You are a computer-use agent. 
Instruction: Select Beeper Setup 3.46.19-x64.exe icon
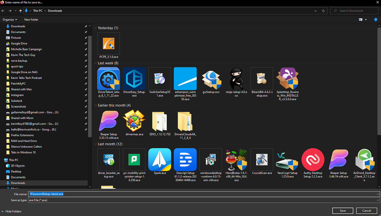[x=339, y=160]
